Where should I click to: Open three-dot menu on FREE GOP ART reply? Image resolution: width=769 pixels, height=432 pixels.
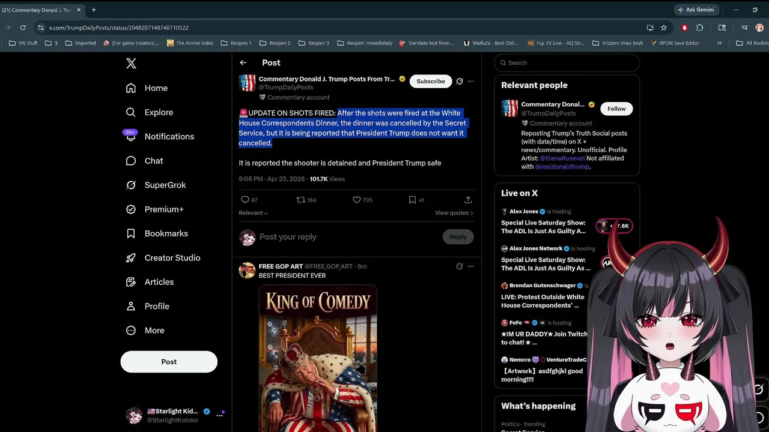tap(471, 266)
